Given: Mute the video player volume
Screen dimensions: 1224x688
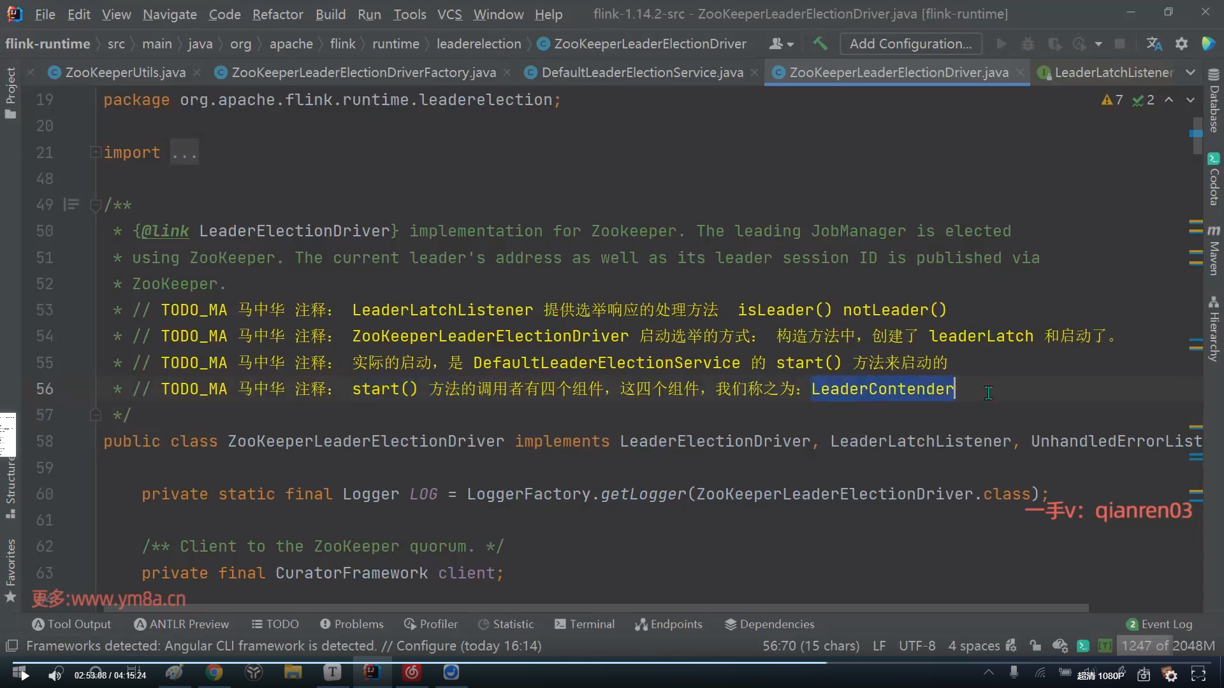Looking at the screenshot, I should pos(55,675).
